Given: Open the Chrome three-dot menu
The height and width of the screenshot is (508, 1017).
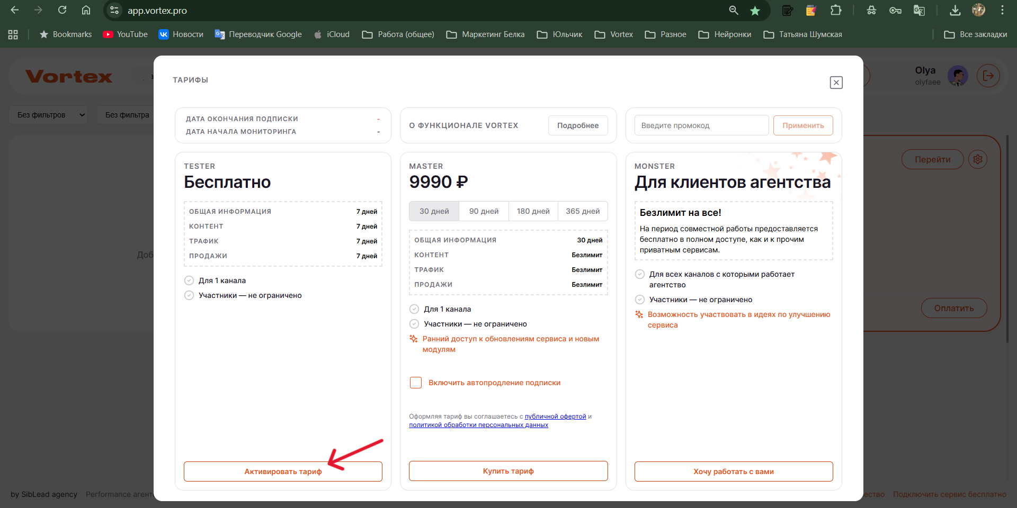Looking at the screenshot, I should click(x=1002, y=10).
